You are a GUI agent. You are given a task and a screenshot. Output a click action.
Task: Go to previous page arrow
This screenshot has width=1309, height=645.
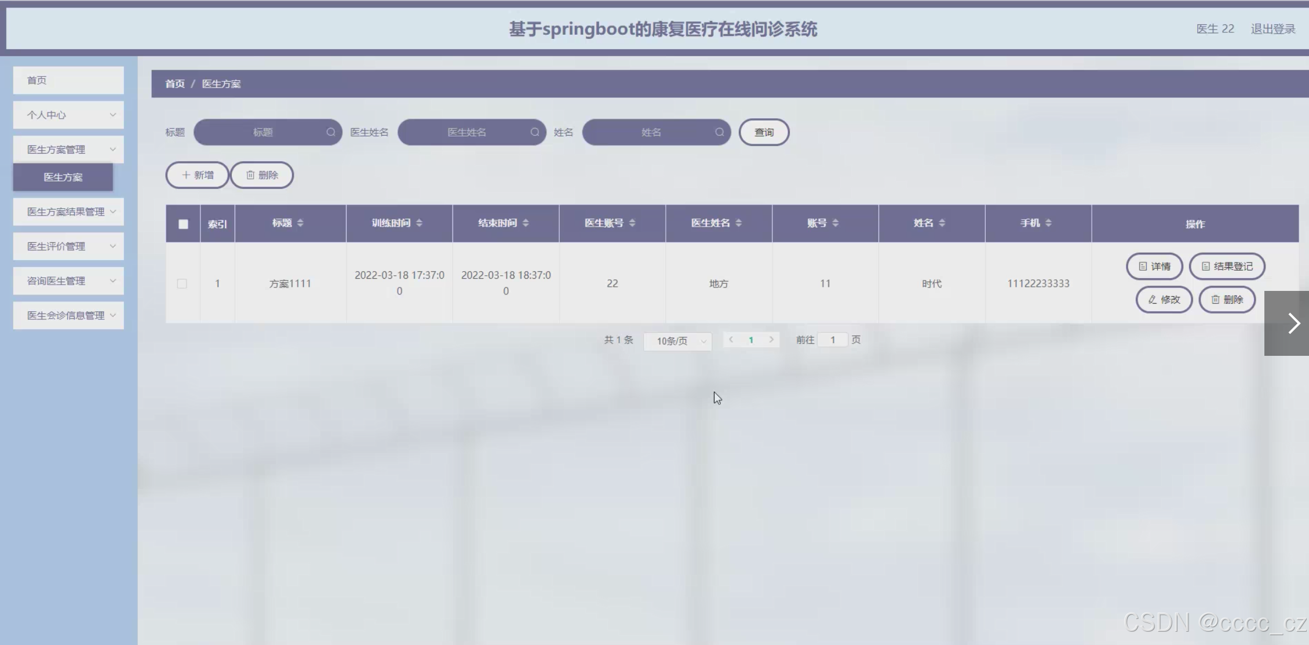[x=731, y=340]
